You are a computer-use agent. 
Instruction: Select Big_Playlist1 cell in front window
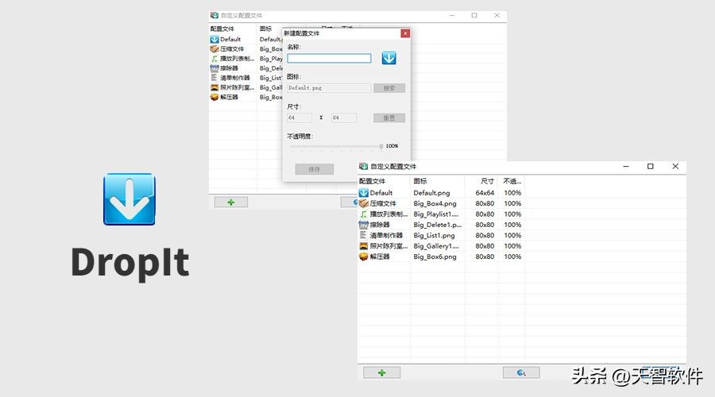click(436, 214)
